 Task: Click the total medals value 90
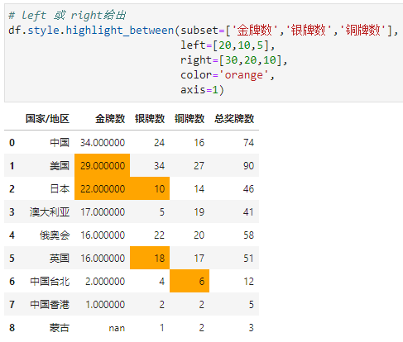pyautogui.click(x=248, y=166)
